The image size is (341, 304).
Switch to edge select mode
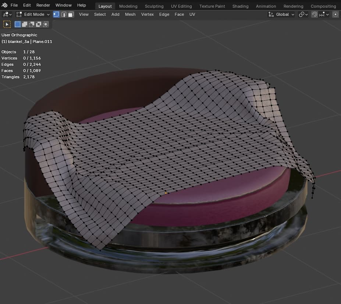64,14
